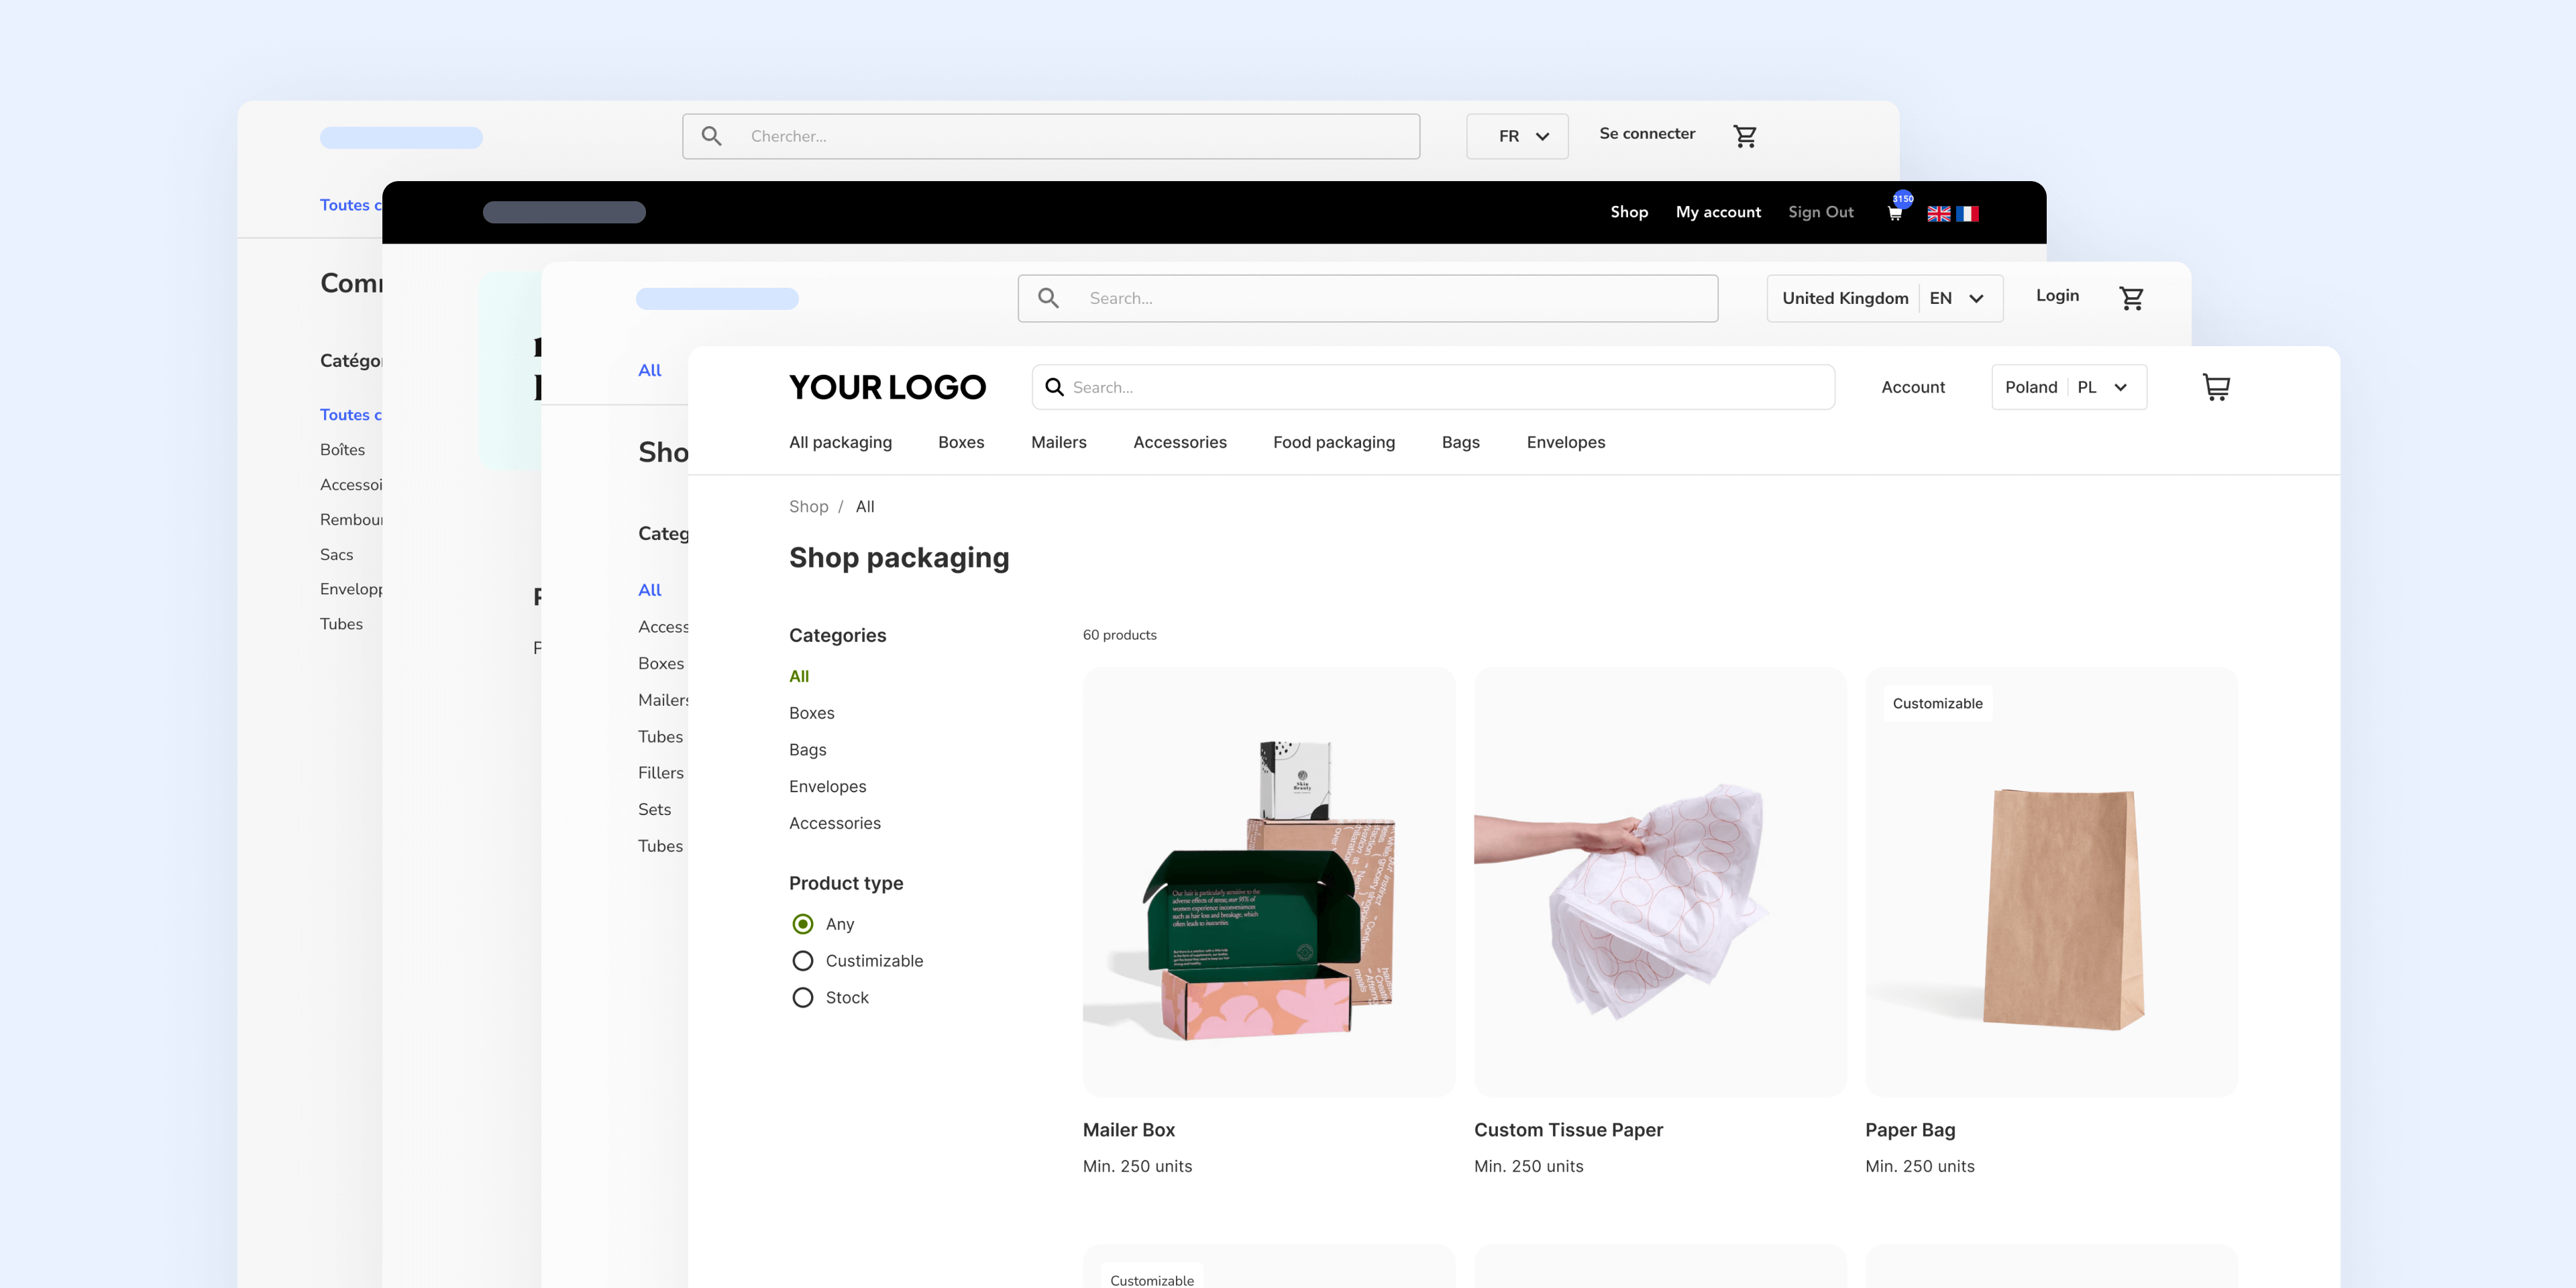Viewport: 2576px width, 1288px height.
Task: Select the Any product type radio
Action: [x=802, y=924]
